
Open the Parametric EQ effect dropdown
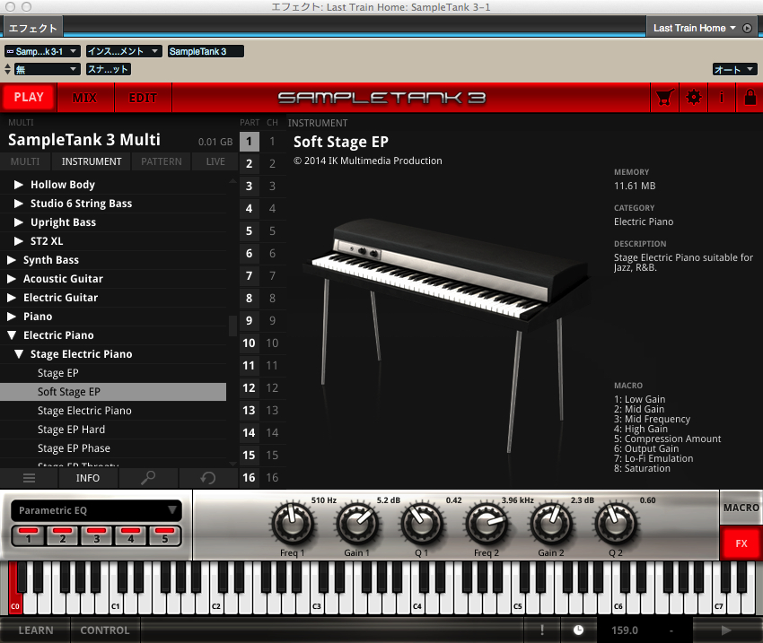[x=96, y=510]
